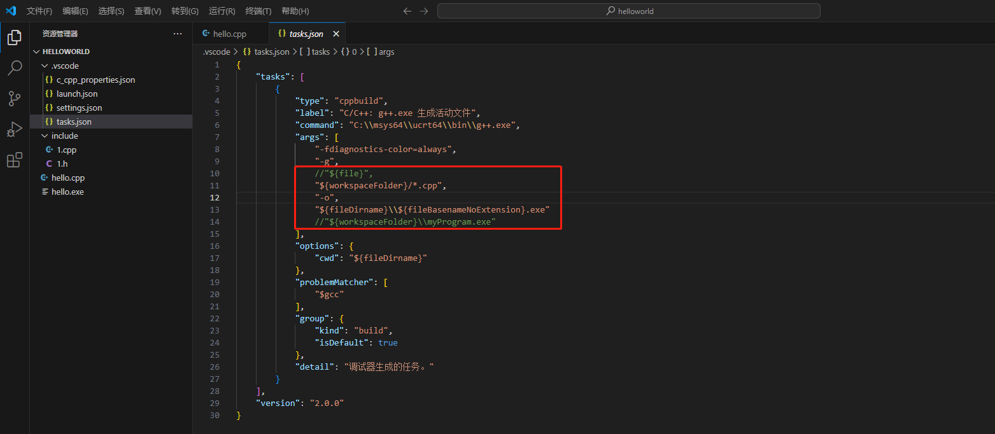Click the .vscode breadcrumb segment
Image resolution: width=995 pixels, height=434 pixels.
pos(216,52)
